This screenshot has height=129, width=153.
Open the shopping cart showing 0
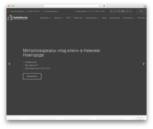(141, 11)
